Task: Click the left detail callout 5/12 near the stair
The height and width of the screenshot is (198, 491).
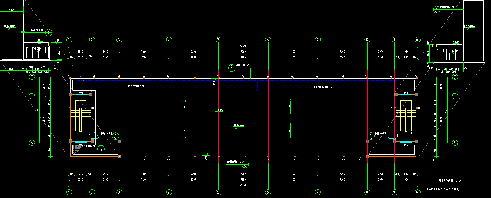Action: point(116,136)
